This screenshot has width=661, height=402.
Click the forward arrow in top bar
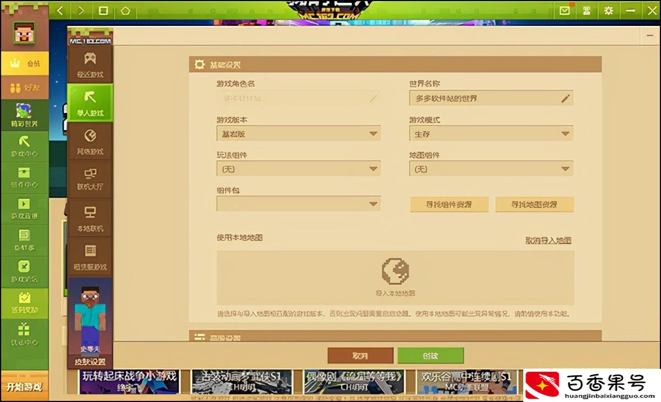point(81,10)
